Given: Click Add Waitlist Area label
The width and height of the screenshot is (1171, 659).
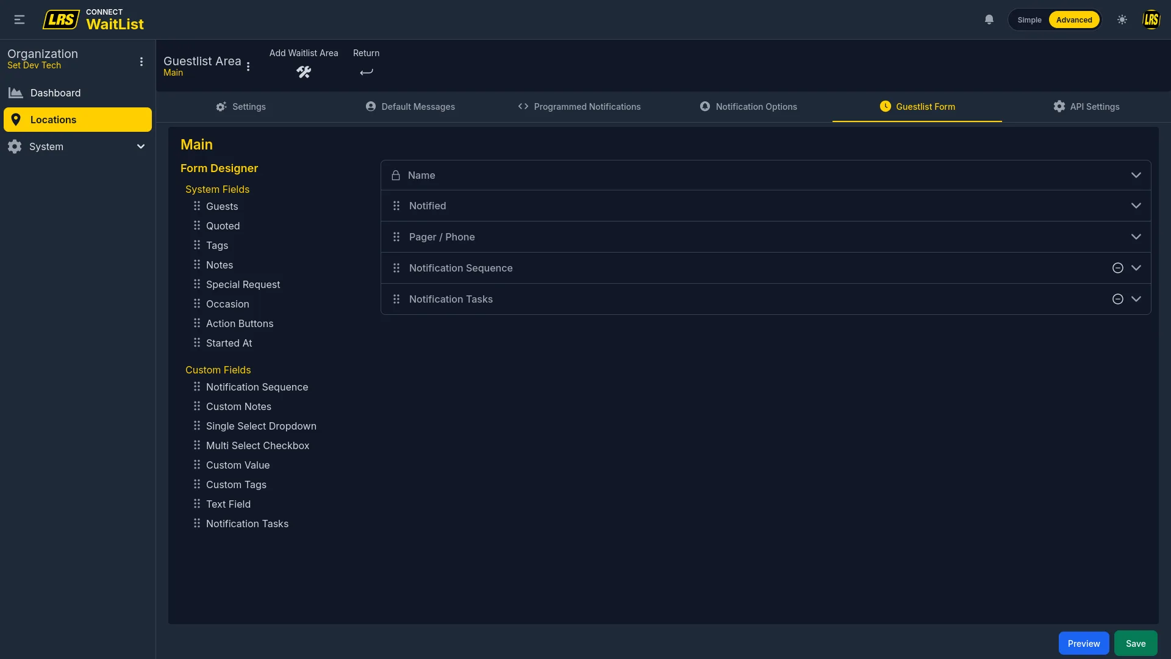Looking at the screenshot, I should [304, 53].
